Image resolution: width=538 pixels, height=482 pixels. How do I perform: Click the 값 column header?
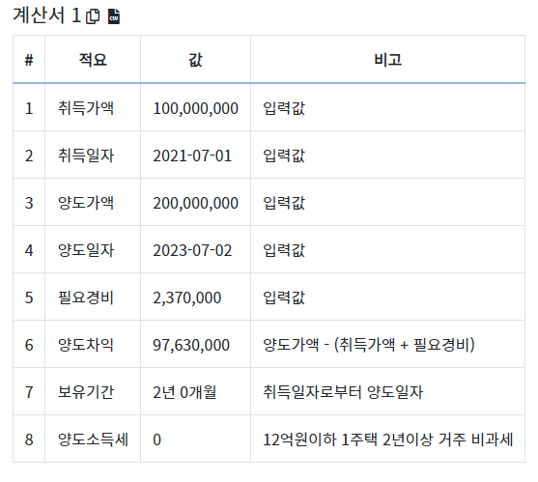(195, 60)
